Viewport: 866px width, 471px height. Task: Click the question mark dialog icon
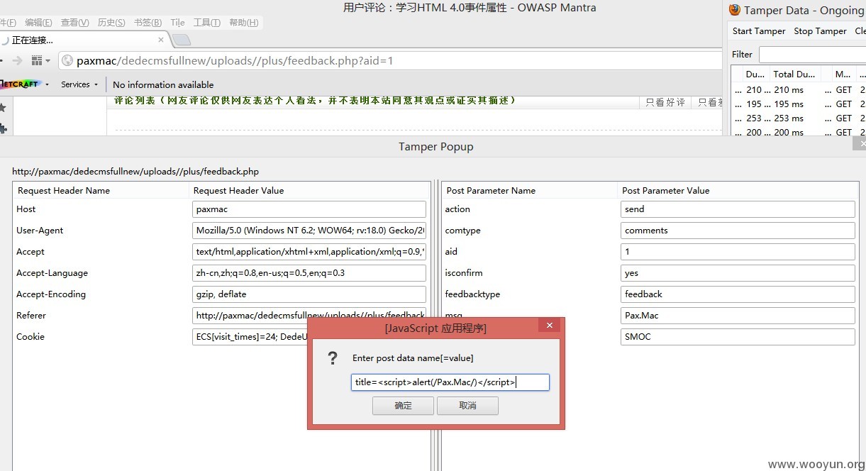point(333,359)
